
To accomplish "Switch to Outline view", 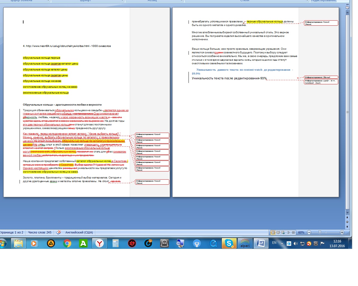I will click(288, 232).
